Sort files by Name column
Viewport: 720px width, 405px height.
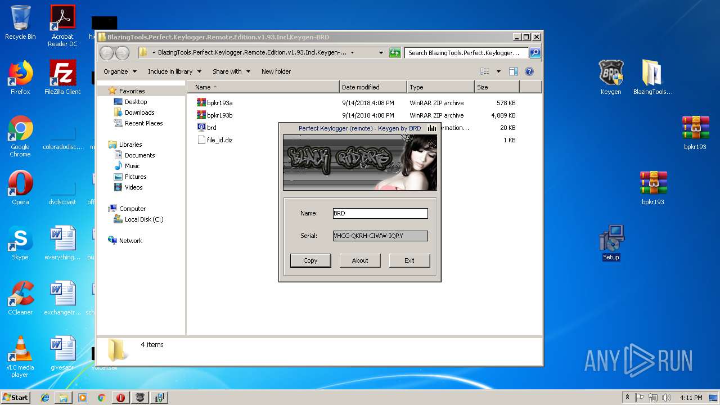point(263,87)
